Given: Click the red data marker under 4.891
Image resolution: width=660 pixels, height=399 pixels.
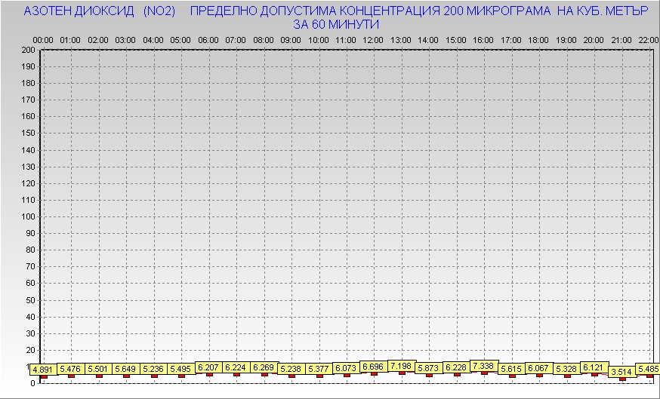Looking at the screenshot, I should 44,376.
